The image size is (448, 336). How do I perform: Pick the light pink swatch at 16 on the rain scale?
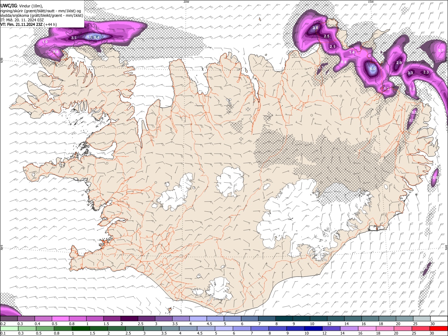click(x=367, y=328)
